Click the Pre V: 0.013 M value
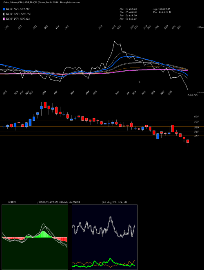The image size is (204, 270). [x=162, y=12]
